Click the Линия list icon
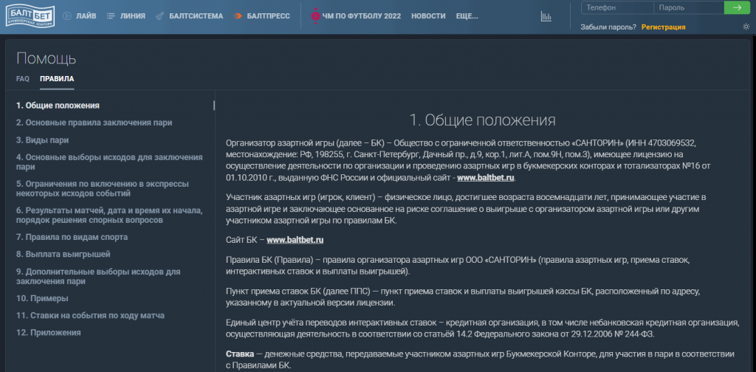This screenshot has width=756, height=372. pyautogui.click(x=111, y=15)
